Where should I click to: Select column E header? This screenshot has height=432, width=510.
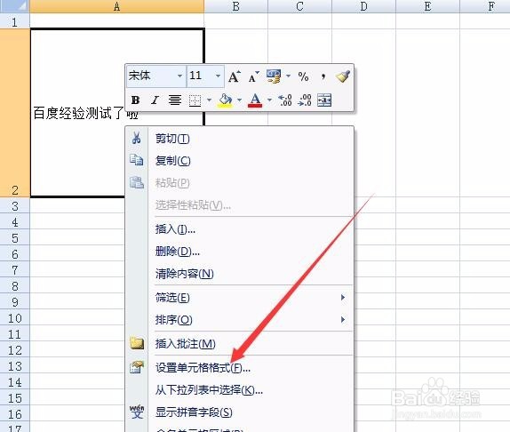click(x=427, y=6)
